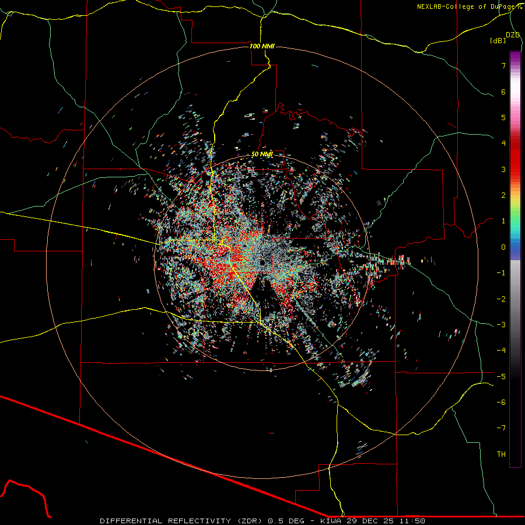
Task: Click the red 3 dB band of color bar
Action: click(515, 169)
